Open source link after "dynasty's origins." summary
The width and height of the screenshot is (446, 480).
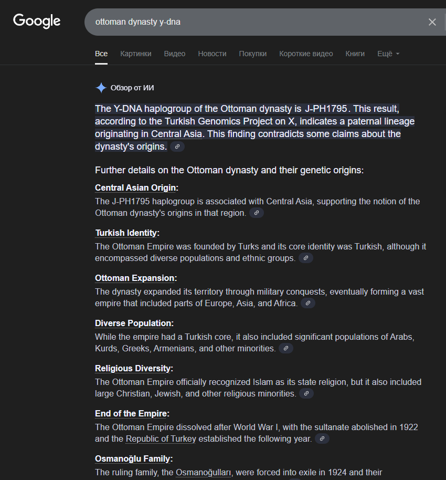coord(177,147)
